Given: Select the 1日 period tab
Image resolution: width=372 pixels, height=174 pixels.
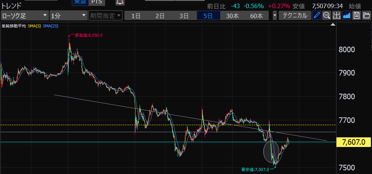Looking at the screenshot, I should tap(136, 16).
